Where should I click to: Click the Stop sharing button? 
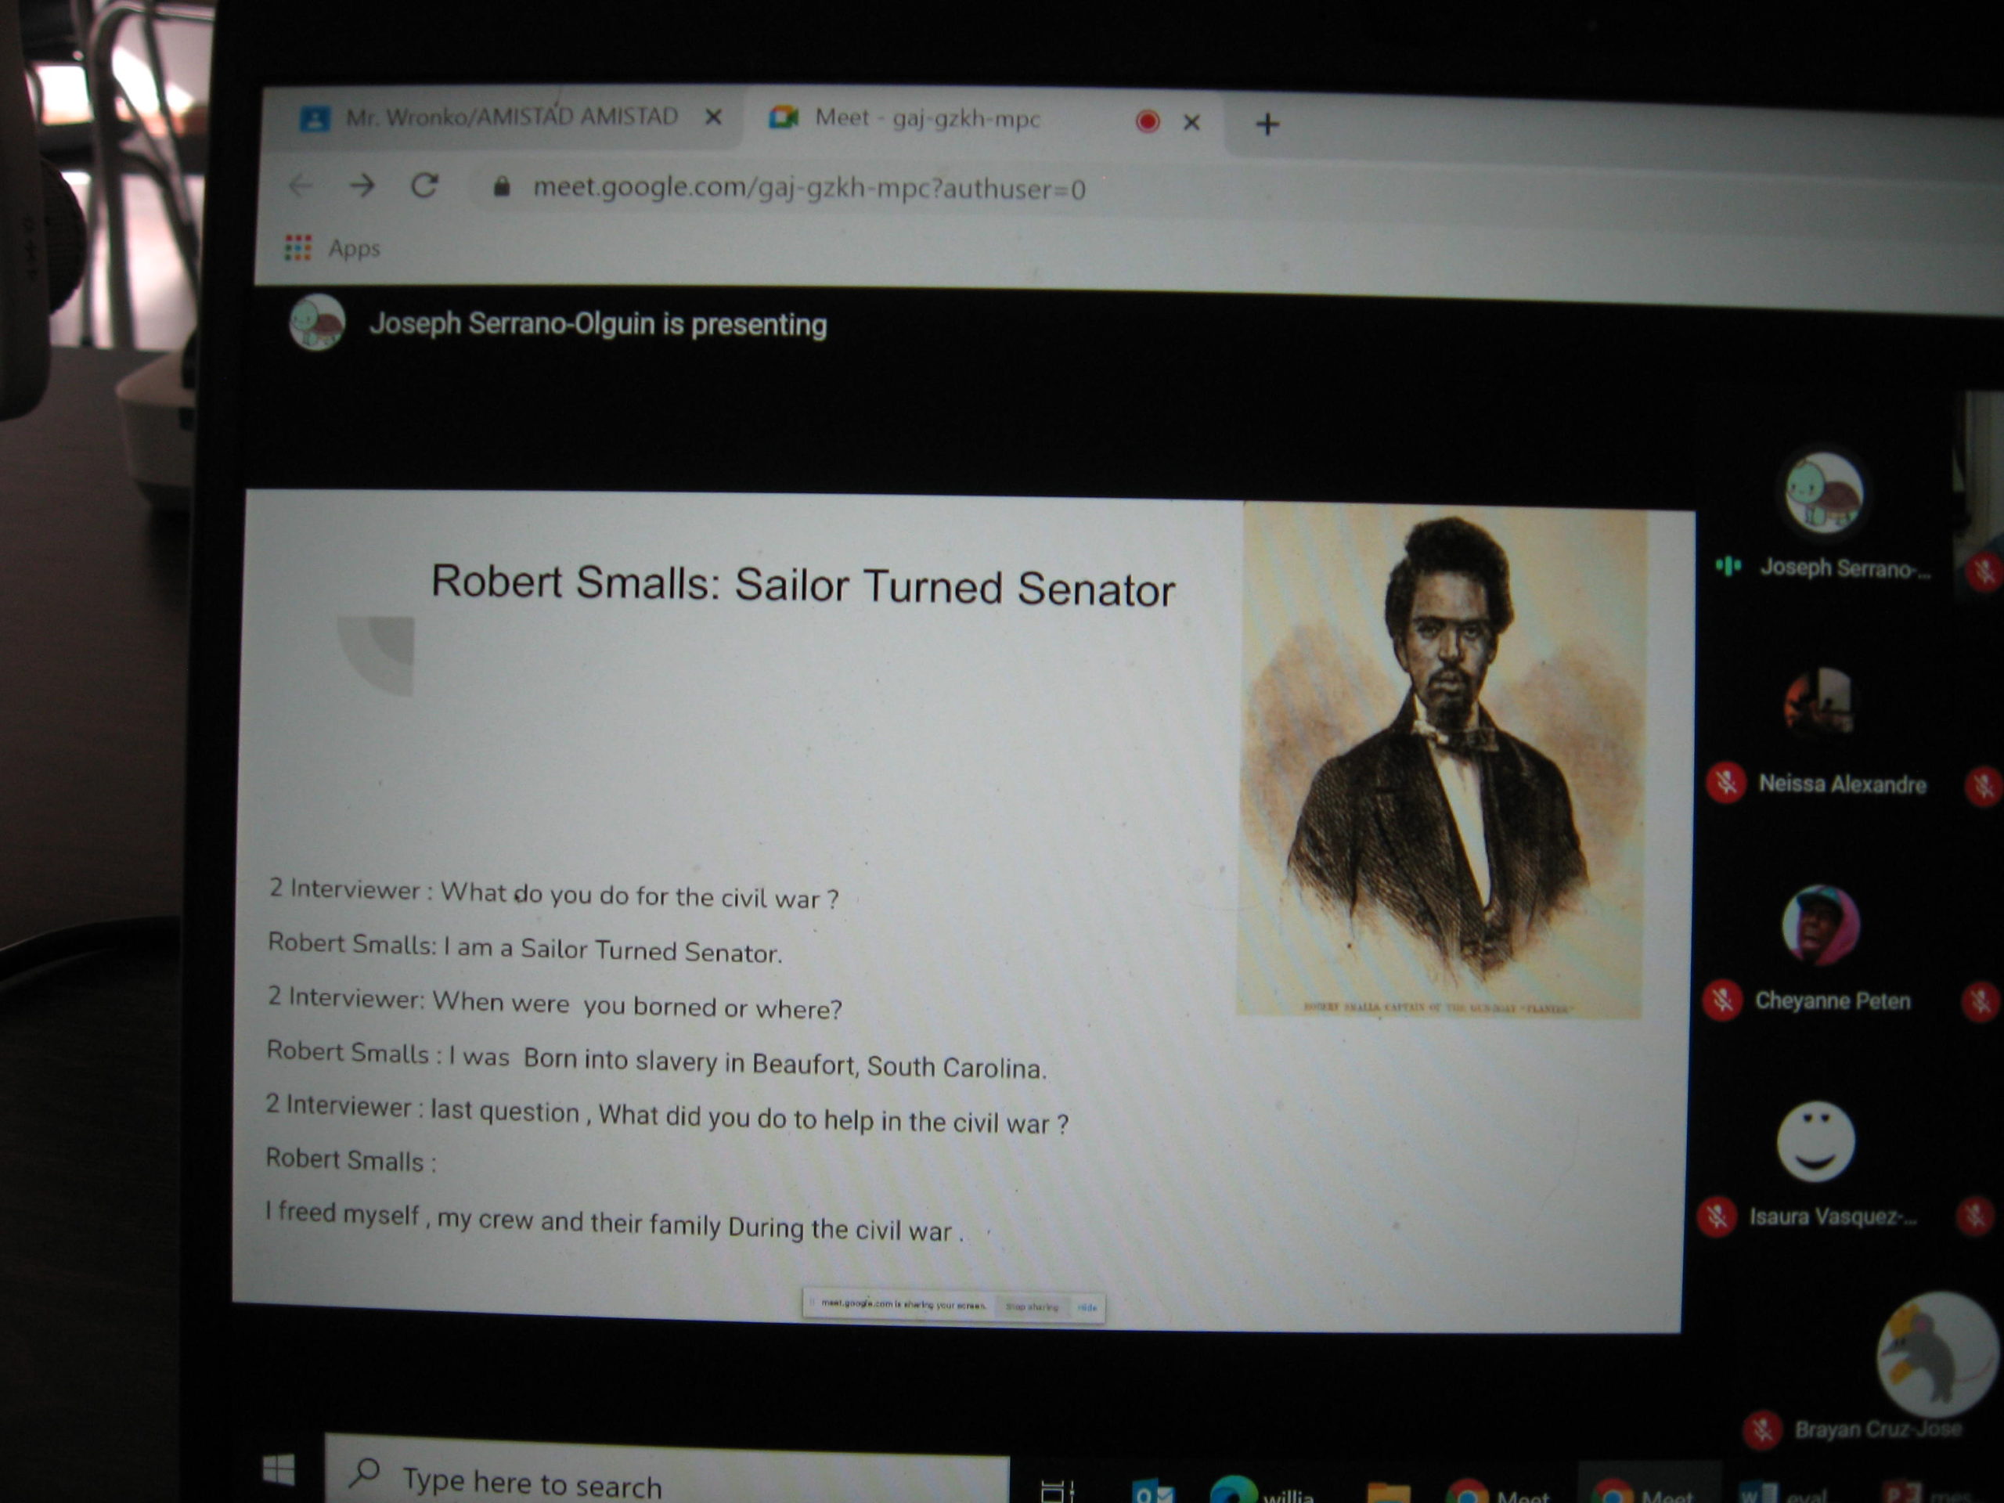1032,1307
